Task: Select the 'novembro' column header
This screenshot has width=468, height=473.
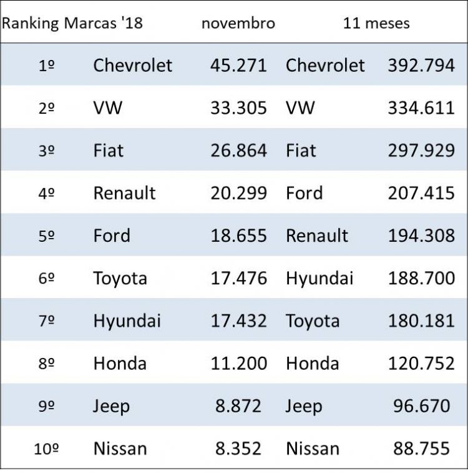Action: click(x=238, y=24)
